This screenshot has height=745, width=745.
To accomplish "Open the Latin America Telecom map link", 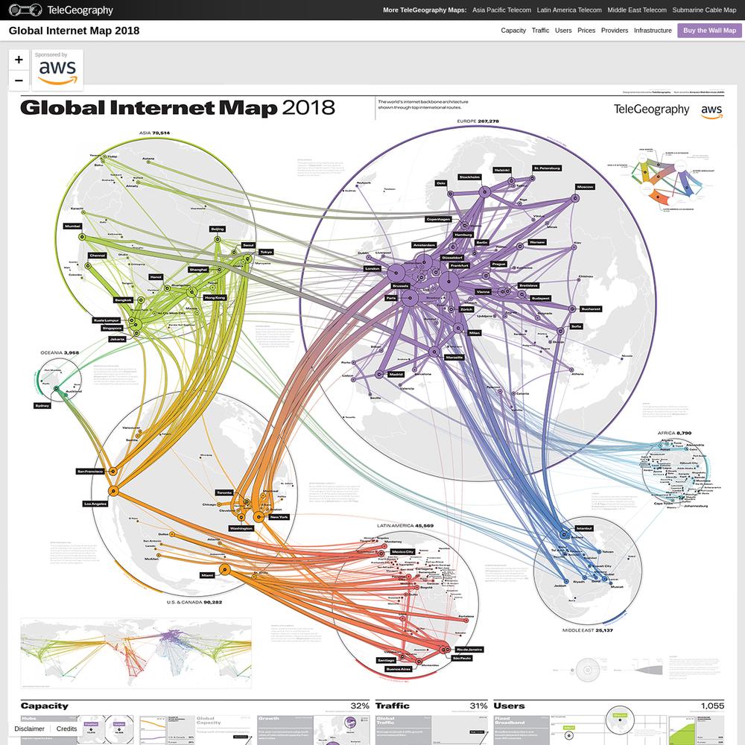I will (x=568, y=10).
